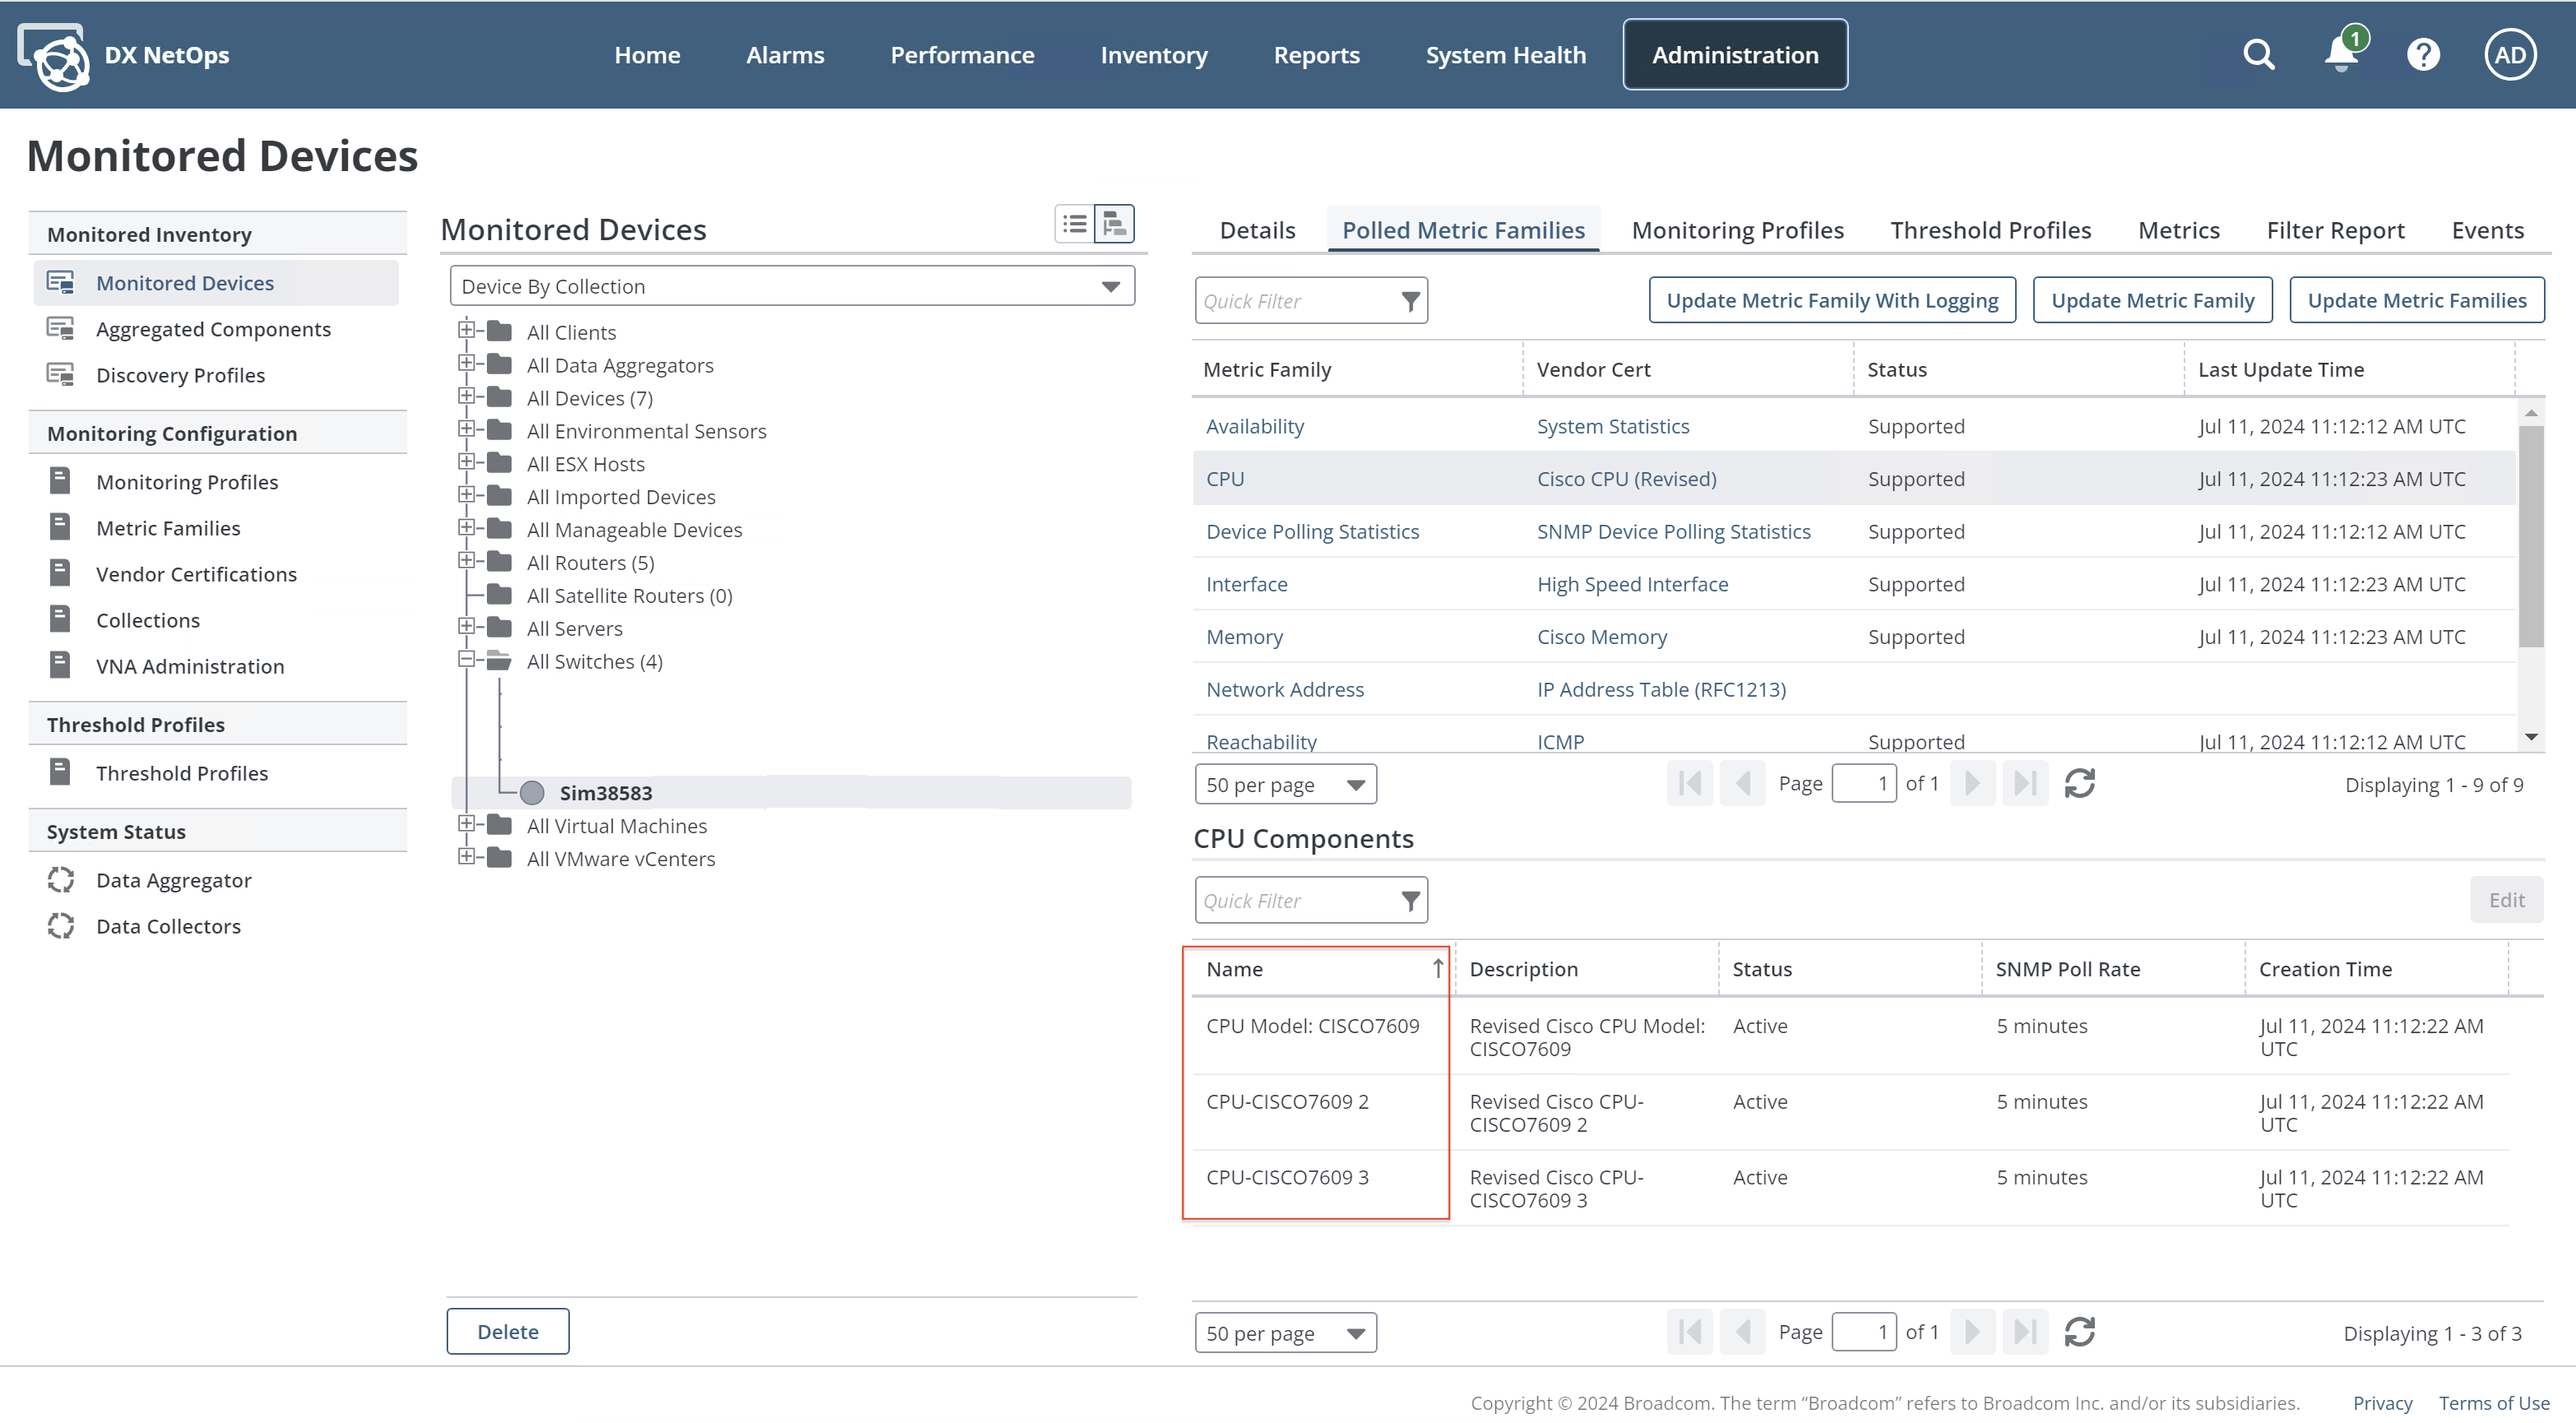Switch Monitored Devices to list view icon
The width and height of the screenshot is (2576, 1423).
tap(1075, 224)
